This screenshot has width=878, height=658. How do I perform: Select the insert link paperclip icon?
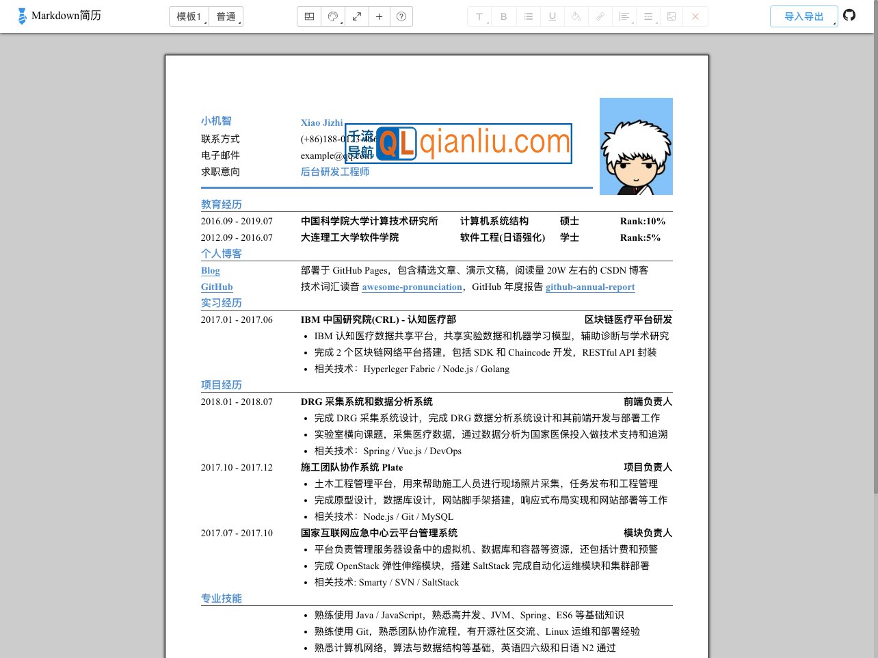pyautogui.click(x=600, y=16)
